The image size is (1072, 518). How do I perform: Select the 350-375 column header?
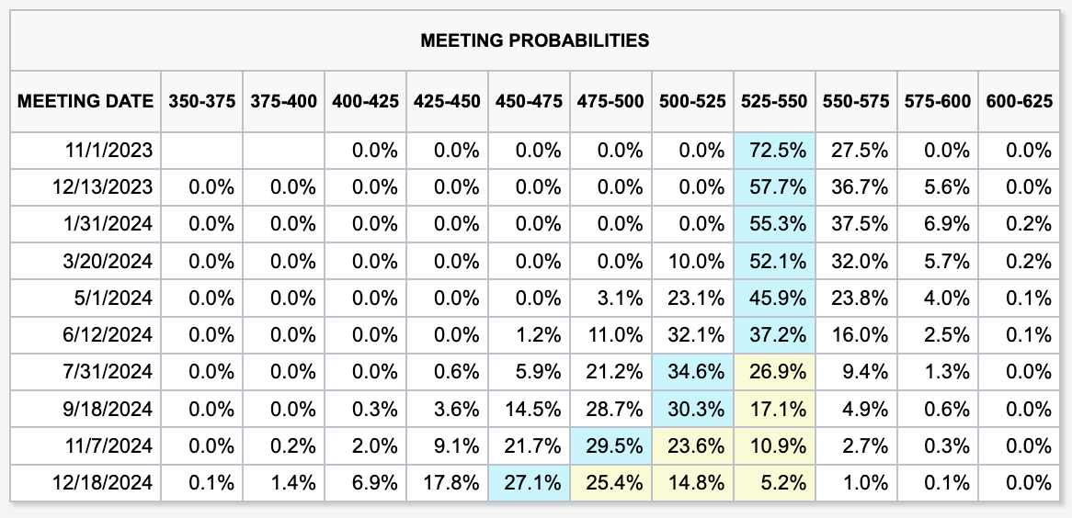coord(201,101)
